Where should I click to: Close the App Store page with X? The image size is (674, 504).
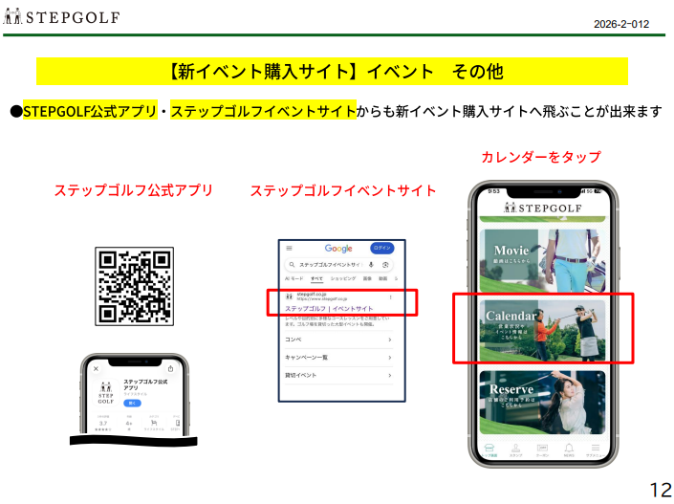pyautogui.click(x=95, y=368)
